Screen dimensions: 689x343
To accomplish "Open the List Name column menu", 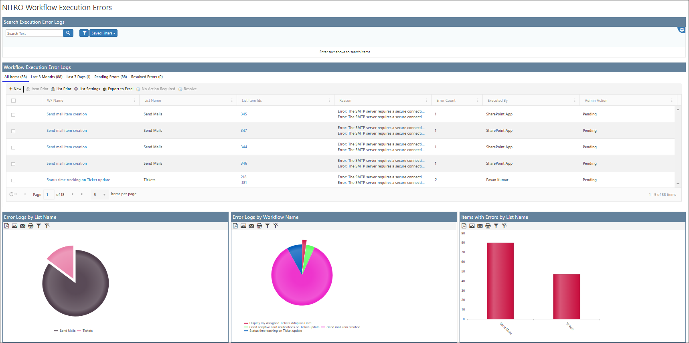I will point(232,101).
